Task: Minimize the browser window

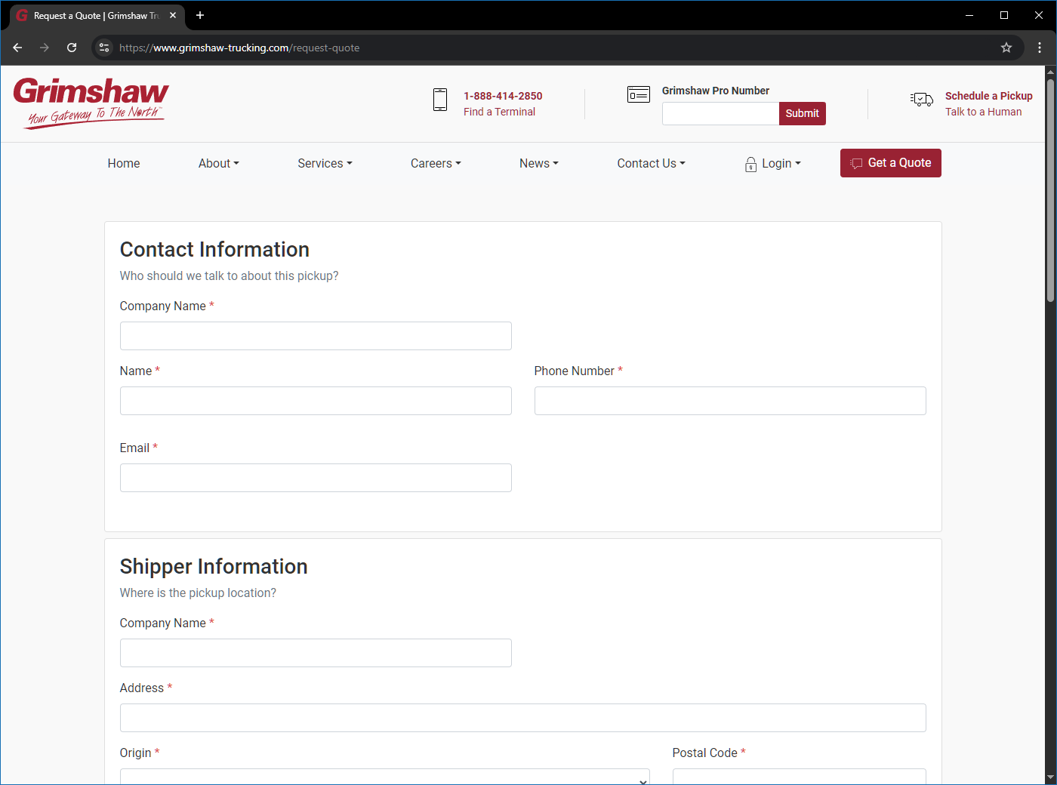Action: (969, 15)
